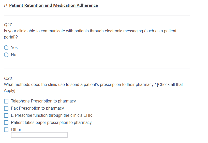Viewport: 208px width, 143px height.
Task: Click the Q28 question number
Action: point(8,78)
